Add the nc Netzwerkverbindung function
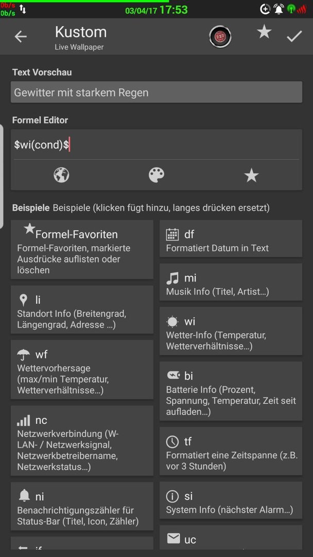 coord(82,440)
